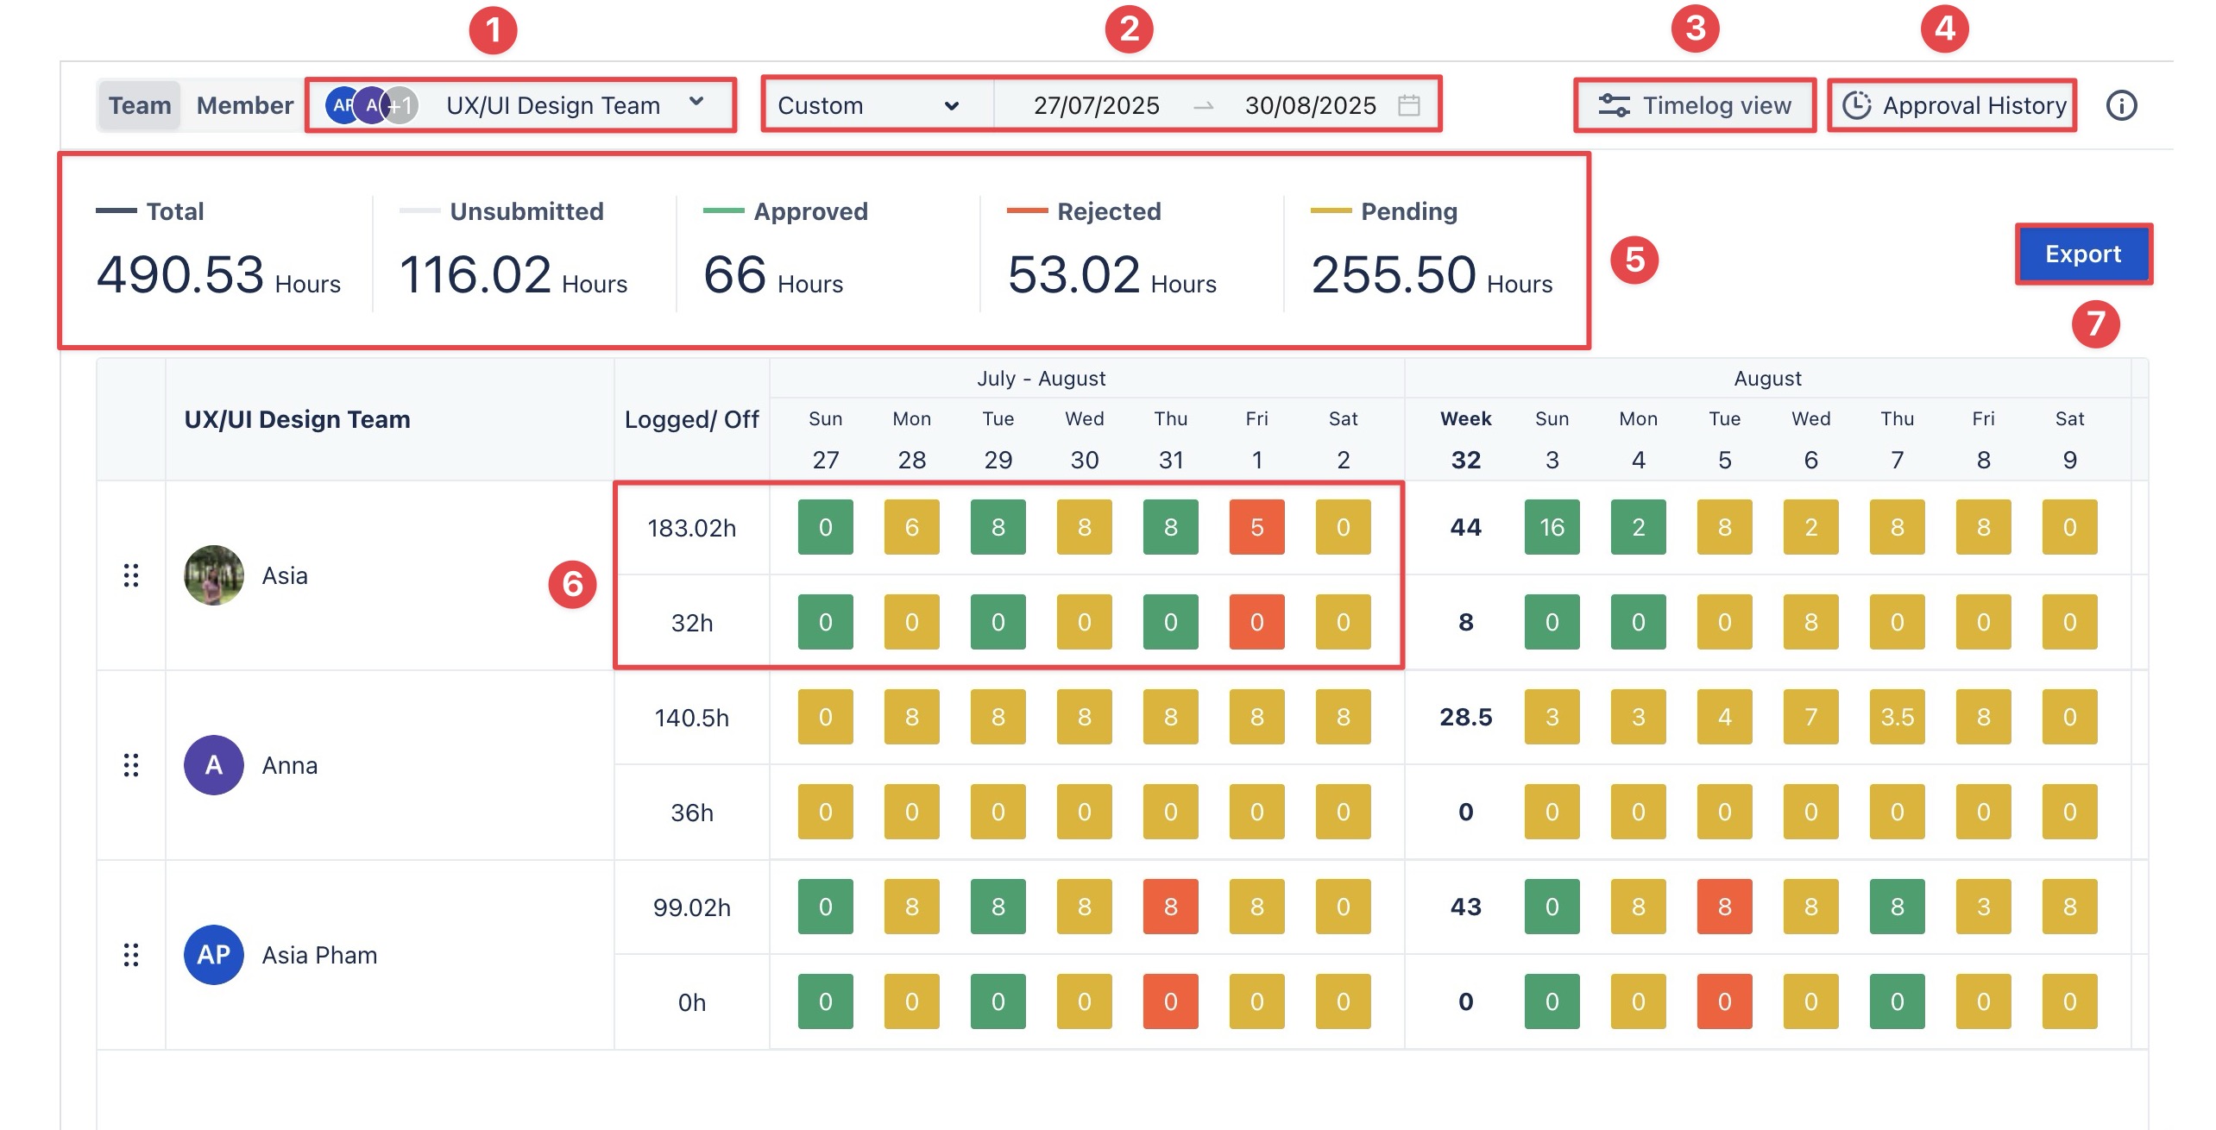2216x1130 pixels.
Task: Click the end date 30/08/2025 field
Action: (1310, 105)
